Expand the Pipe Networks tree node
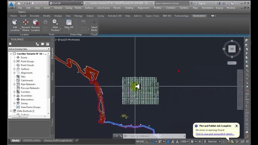The image size is (258, 145). click(x=15, y=84)
